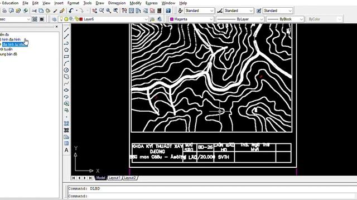This screenshot has height=200, width=357.
Task: Open the Table Style Standard dropdown
Action: (290, 11)
